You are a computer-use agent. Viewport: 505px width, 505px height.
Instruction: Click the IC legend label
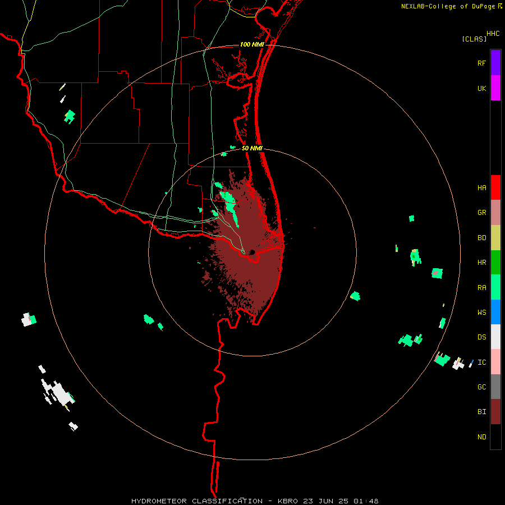tap(481, 362)
